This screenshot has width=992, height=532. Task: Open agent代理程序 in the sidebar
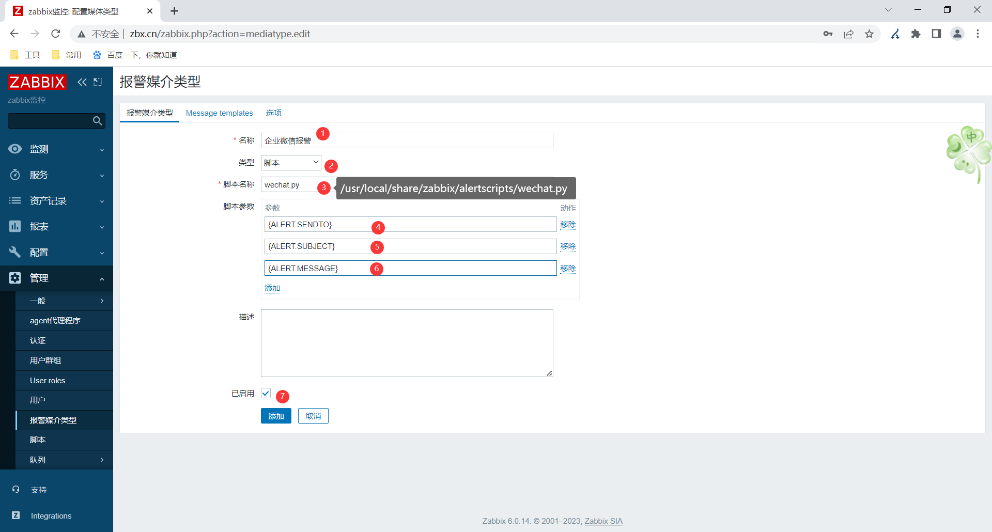[x=64, y=321]
